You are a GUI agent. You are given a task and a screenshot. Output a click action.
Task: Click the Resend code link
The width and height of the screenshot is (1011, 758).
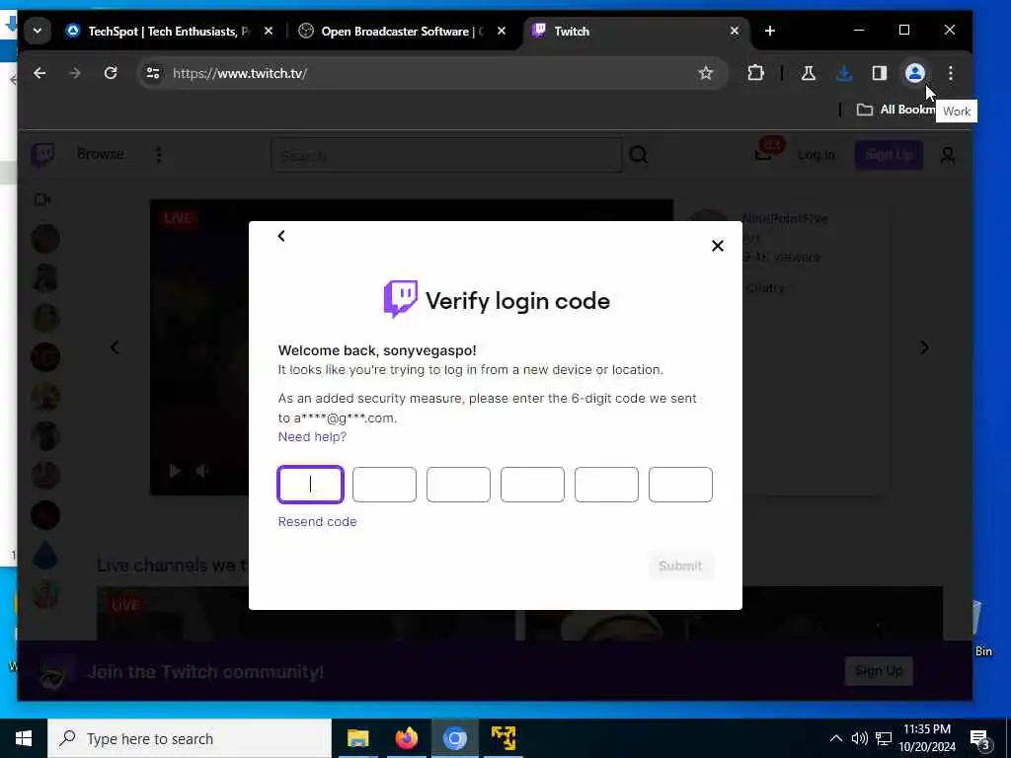pyautogui.click(x=317, y=521)
